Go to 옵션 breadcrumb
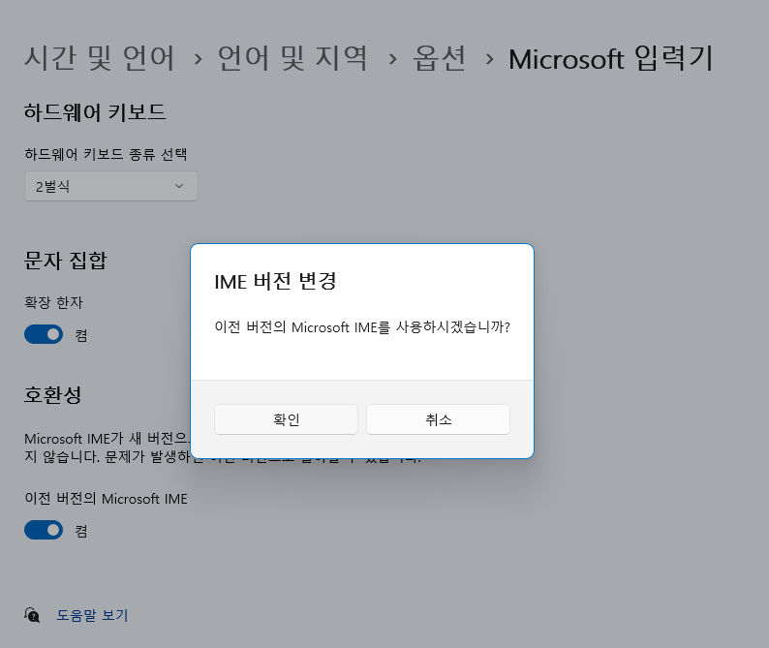The image size is (769, 648). pyautogui.click(x=439, y=58)
